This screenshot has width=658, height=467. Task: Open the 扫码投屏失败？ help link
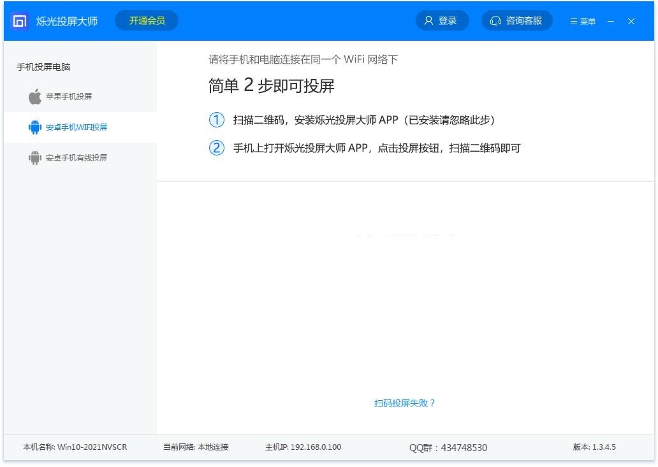point(404,403)
